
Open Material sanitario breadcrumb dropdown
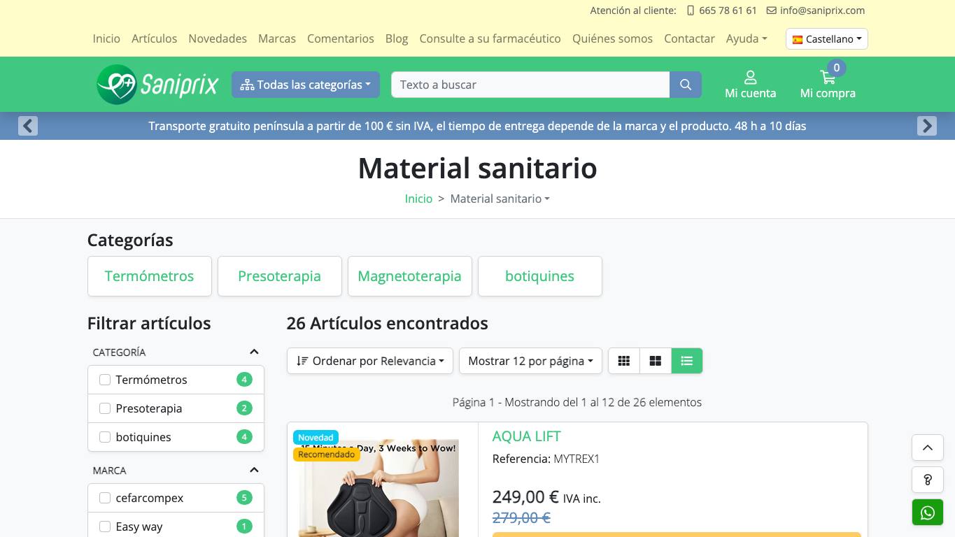tap(500, 199)
